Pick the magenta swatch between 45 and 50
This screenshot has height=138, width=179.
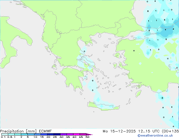(x=83, y=135)
